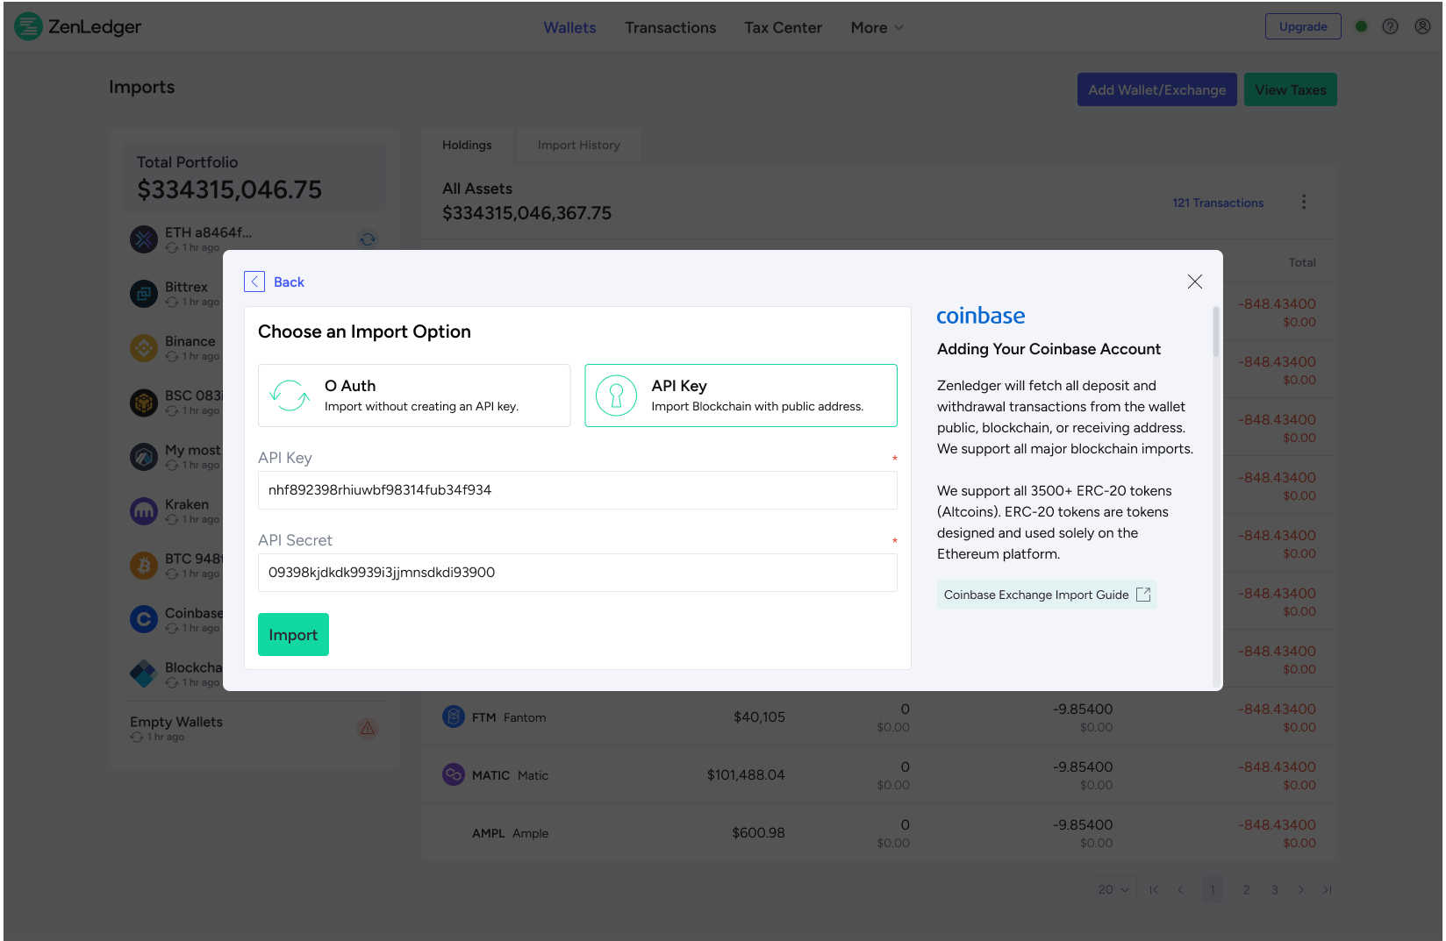Click the ZenLedger logo icon
This screenshot has width=1446, height=941.
[x=28, y=26]
